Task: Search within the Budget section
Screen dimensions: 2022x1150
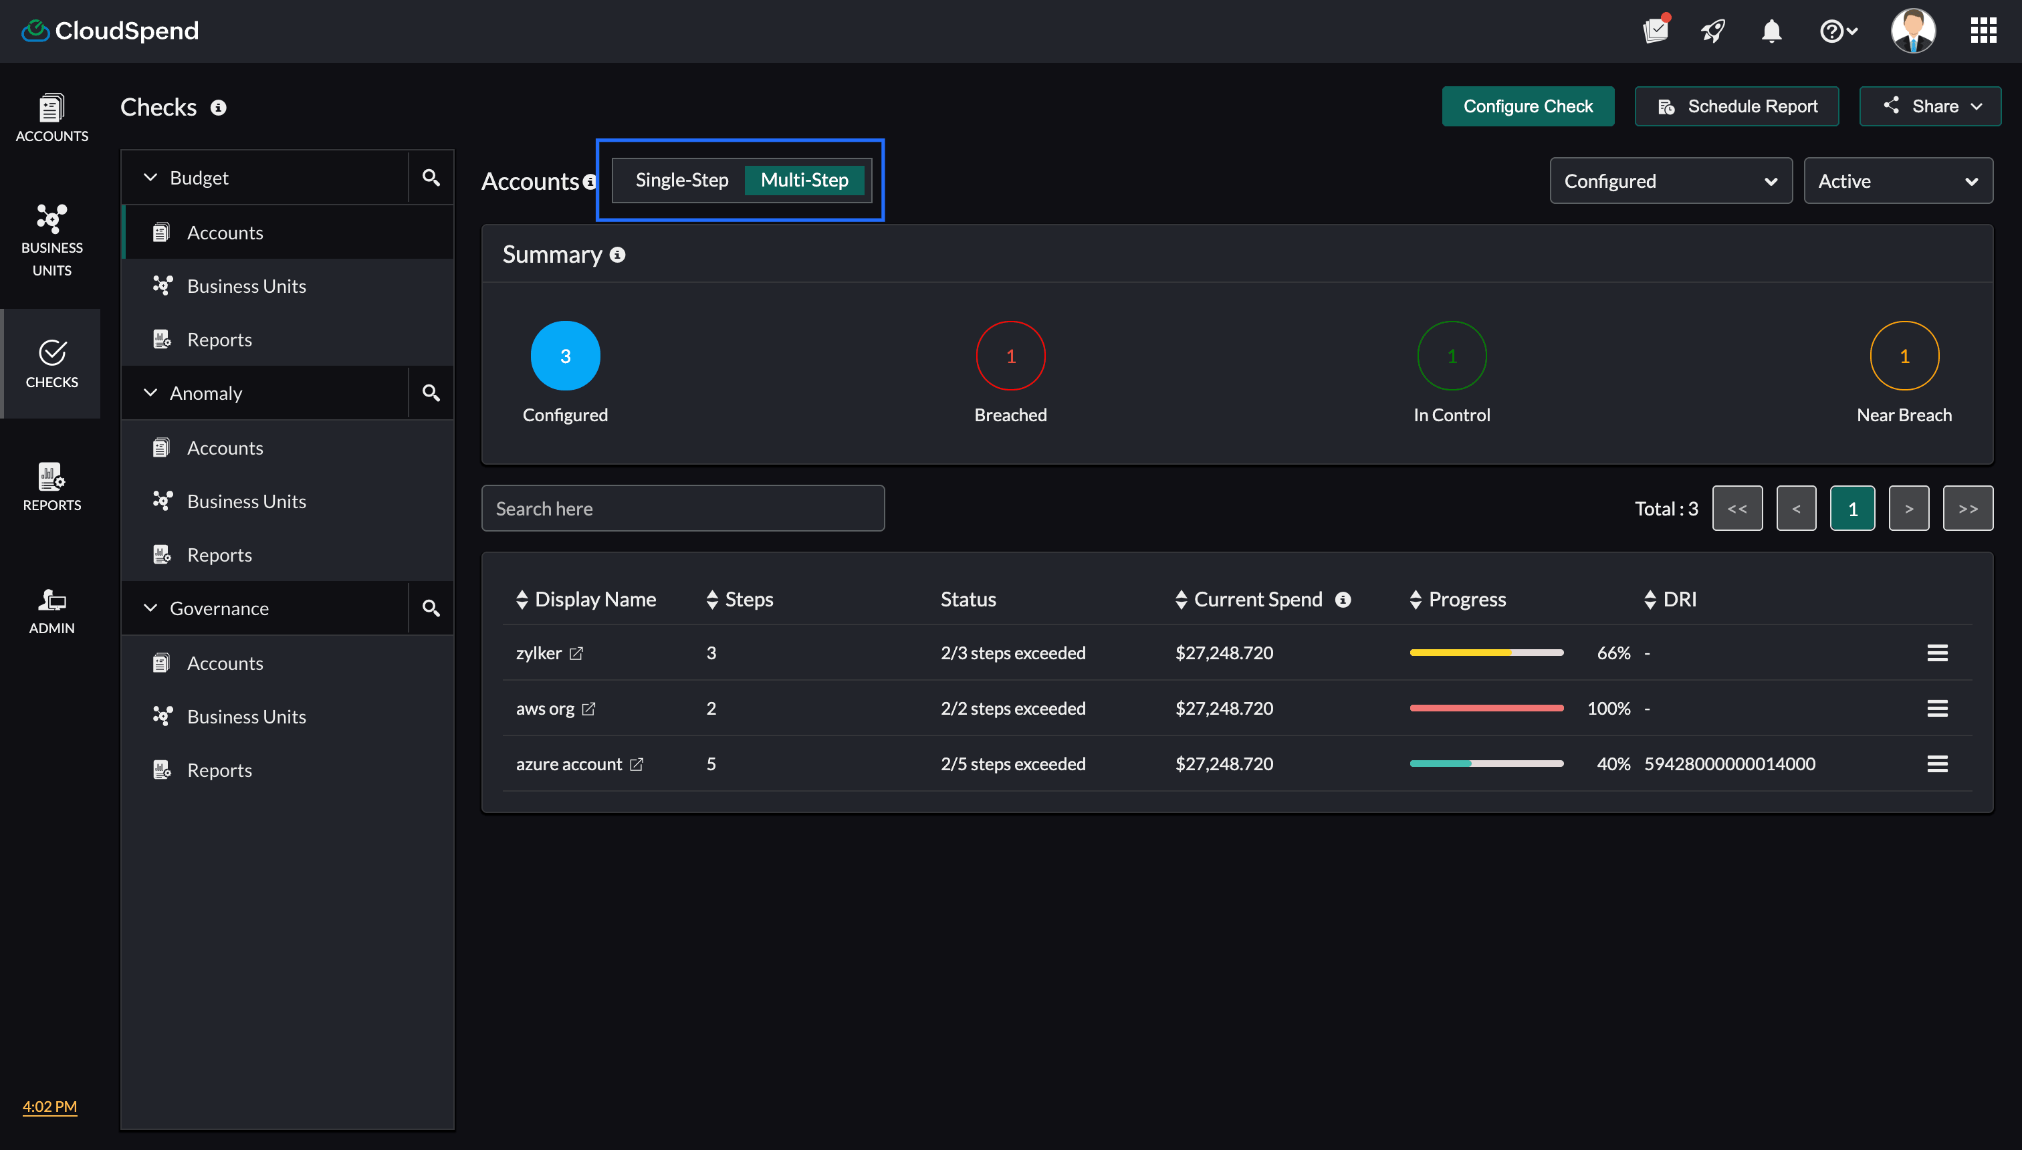Action: point(431,178)
